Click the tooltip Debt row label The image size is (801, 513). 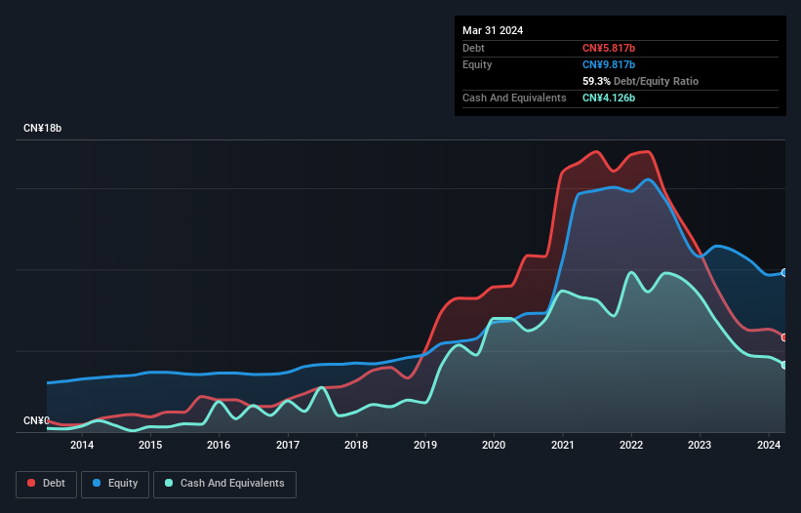473,48
